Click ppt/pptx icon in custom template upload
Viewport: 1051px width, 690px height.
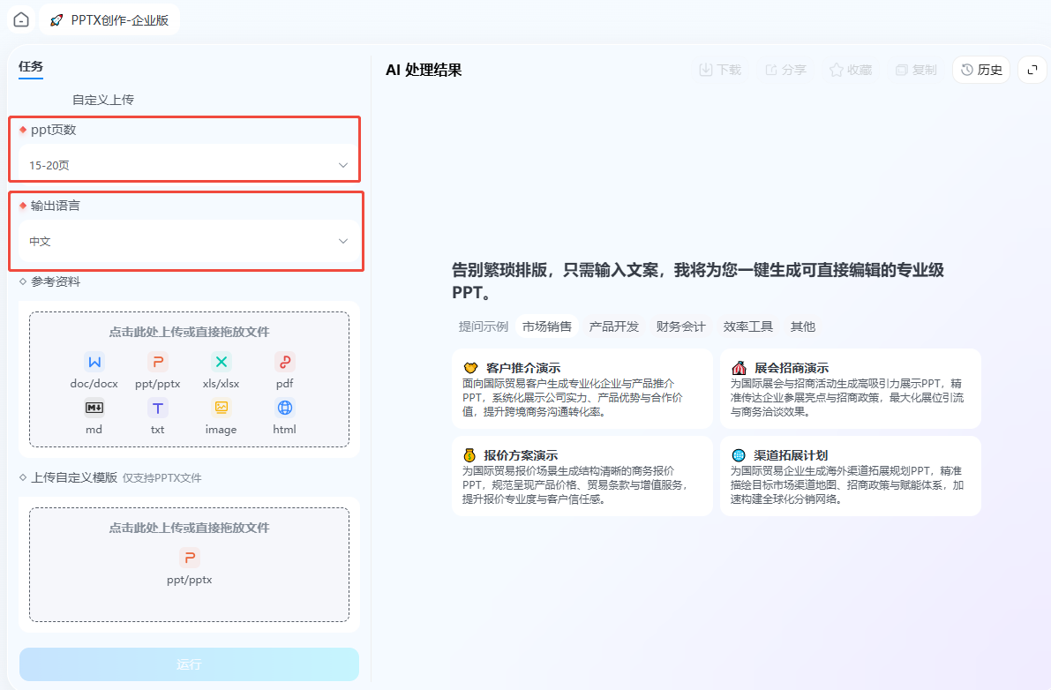pos(190,558)
